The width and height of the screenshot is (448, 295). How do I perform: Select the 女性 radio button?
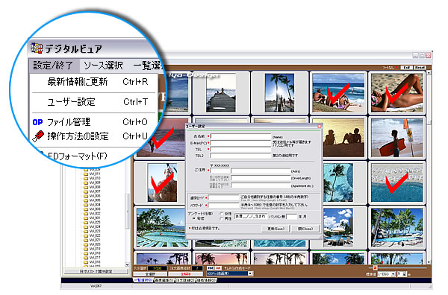click(221, 214)
